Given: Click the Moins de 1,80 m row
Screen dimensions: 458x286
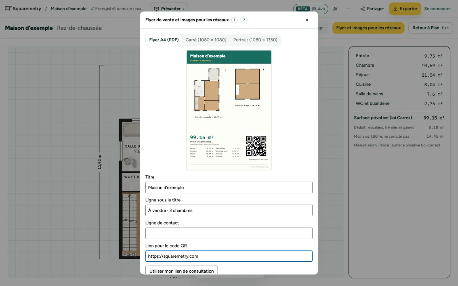Looking at the screenshot, I should (x=399, y=136).
